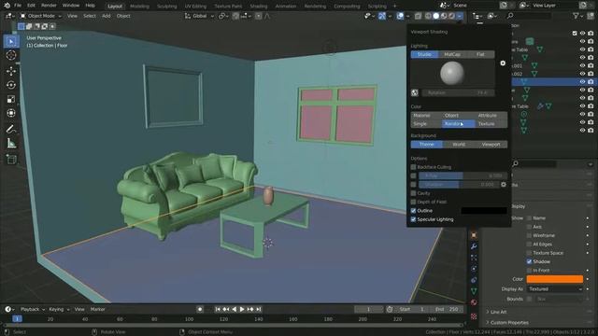Expand the Custom Properties panel
The image size is (598, 336).
pyautogui.click(x=508, y=323)
